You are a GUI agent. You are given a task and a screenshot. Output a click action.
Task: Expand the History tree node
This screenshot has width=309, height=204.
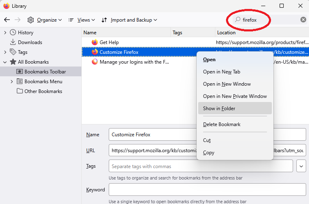tap(5, 33)
